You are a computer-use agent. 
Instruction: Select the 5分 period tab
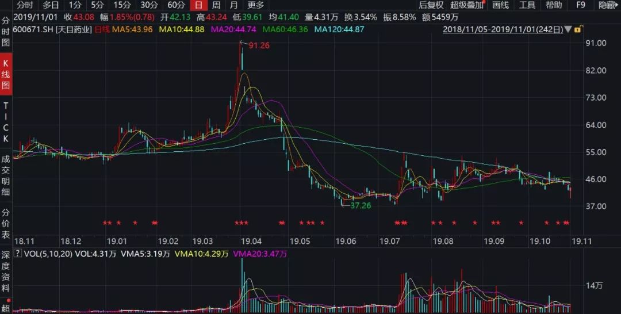coord(97,5)
